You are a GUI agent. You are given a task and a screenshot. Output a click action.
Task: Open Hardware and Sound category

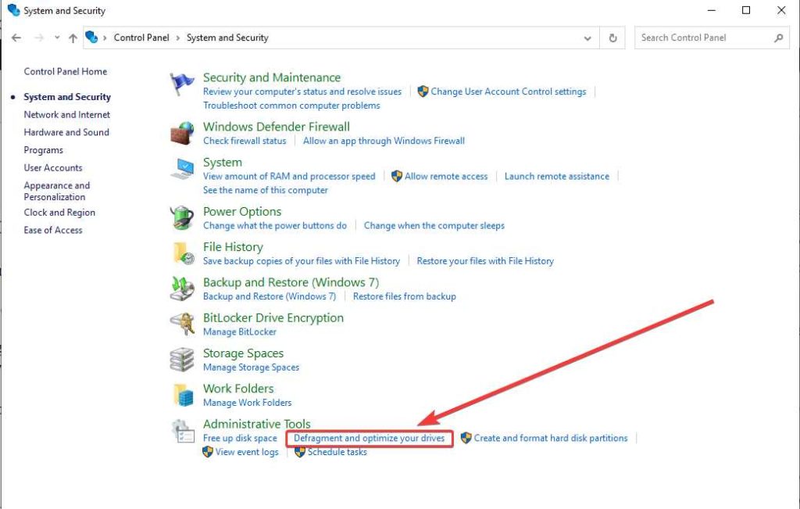pyautogui.click(x=66, y=132)
